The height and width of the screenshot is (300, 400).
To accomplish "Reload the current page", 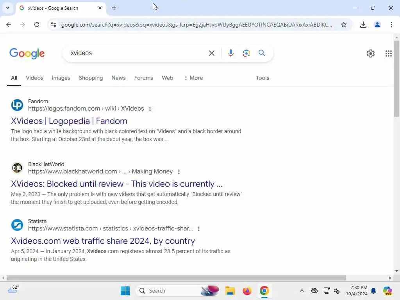I will click(x=37, y=25).
